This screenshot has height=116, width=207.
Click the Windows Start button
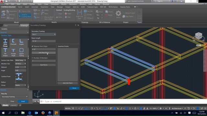pos(3,113)
